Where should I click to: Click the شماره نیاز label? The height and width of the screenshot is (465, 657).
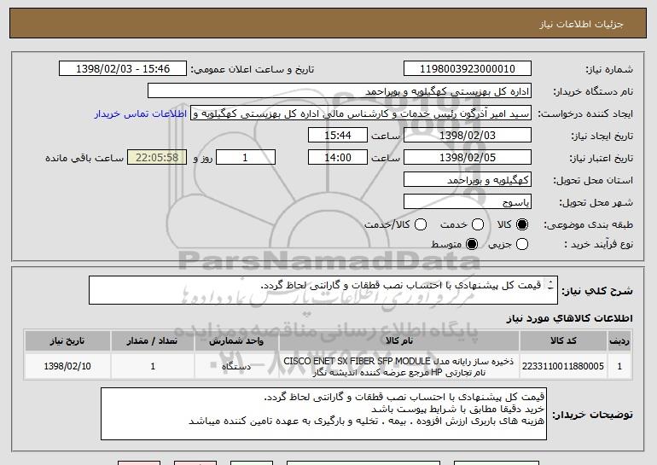[609, 69]
